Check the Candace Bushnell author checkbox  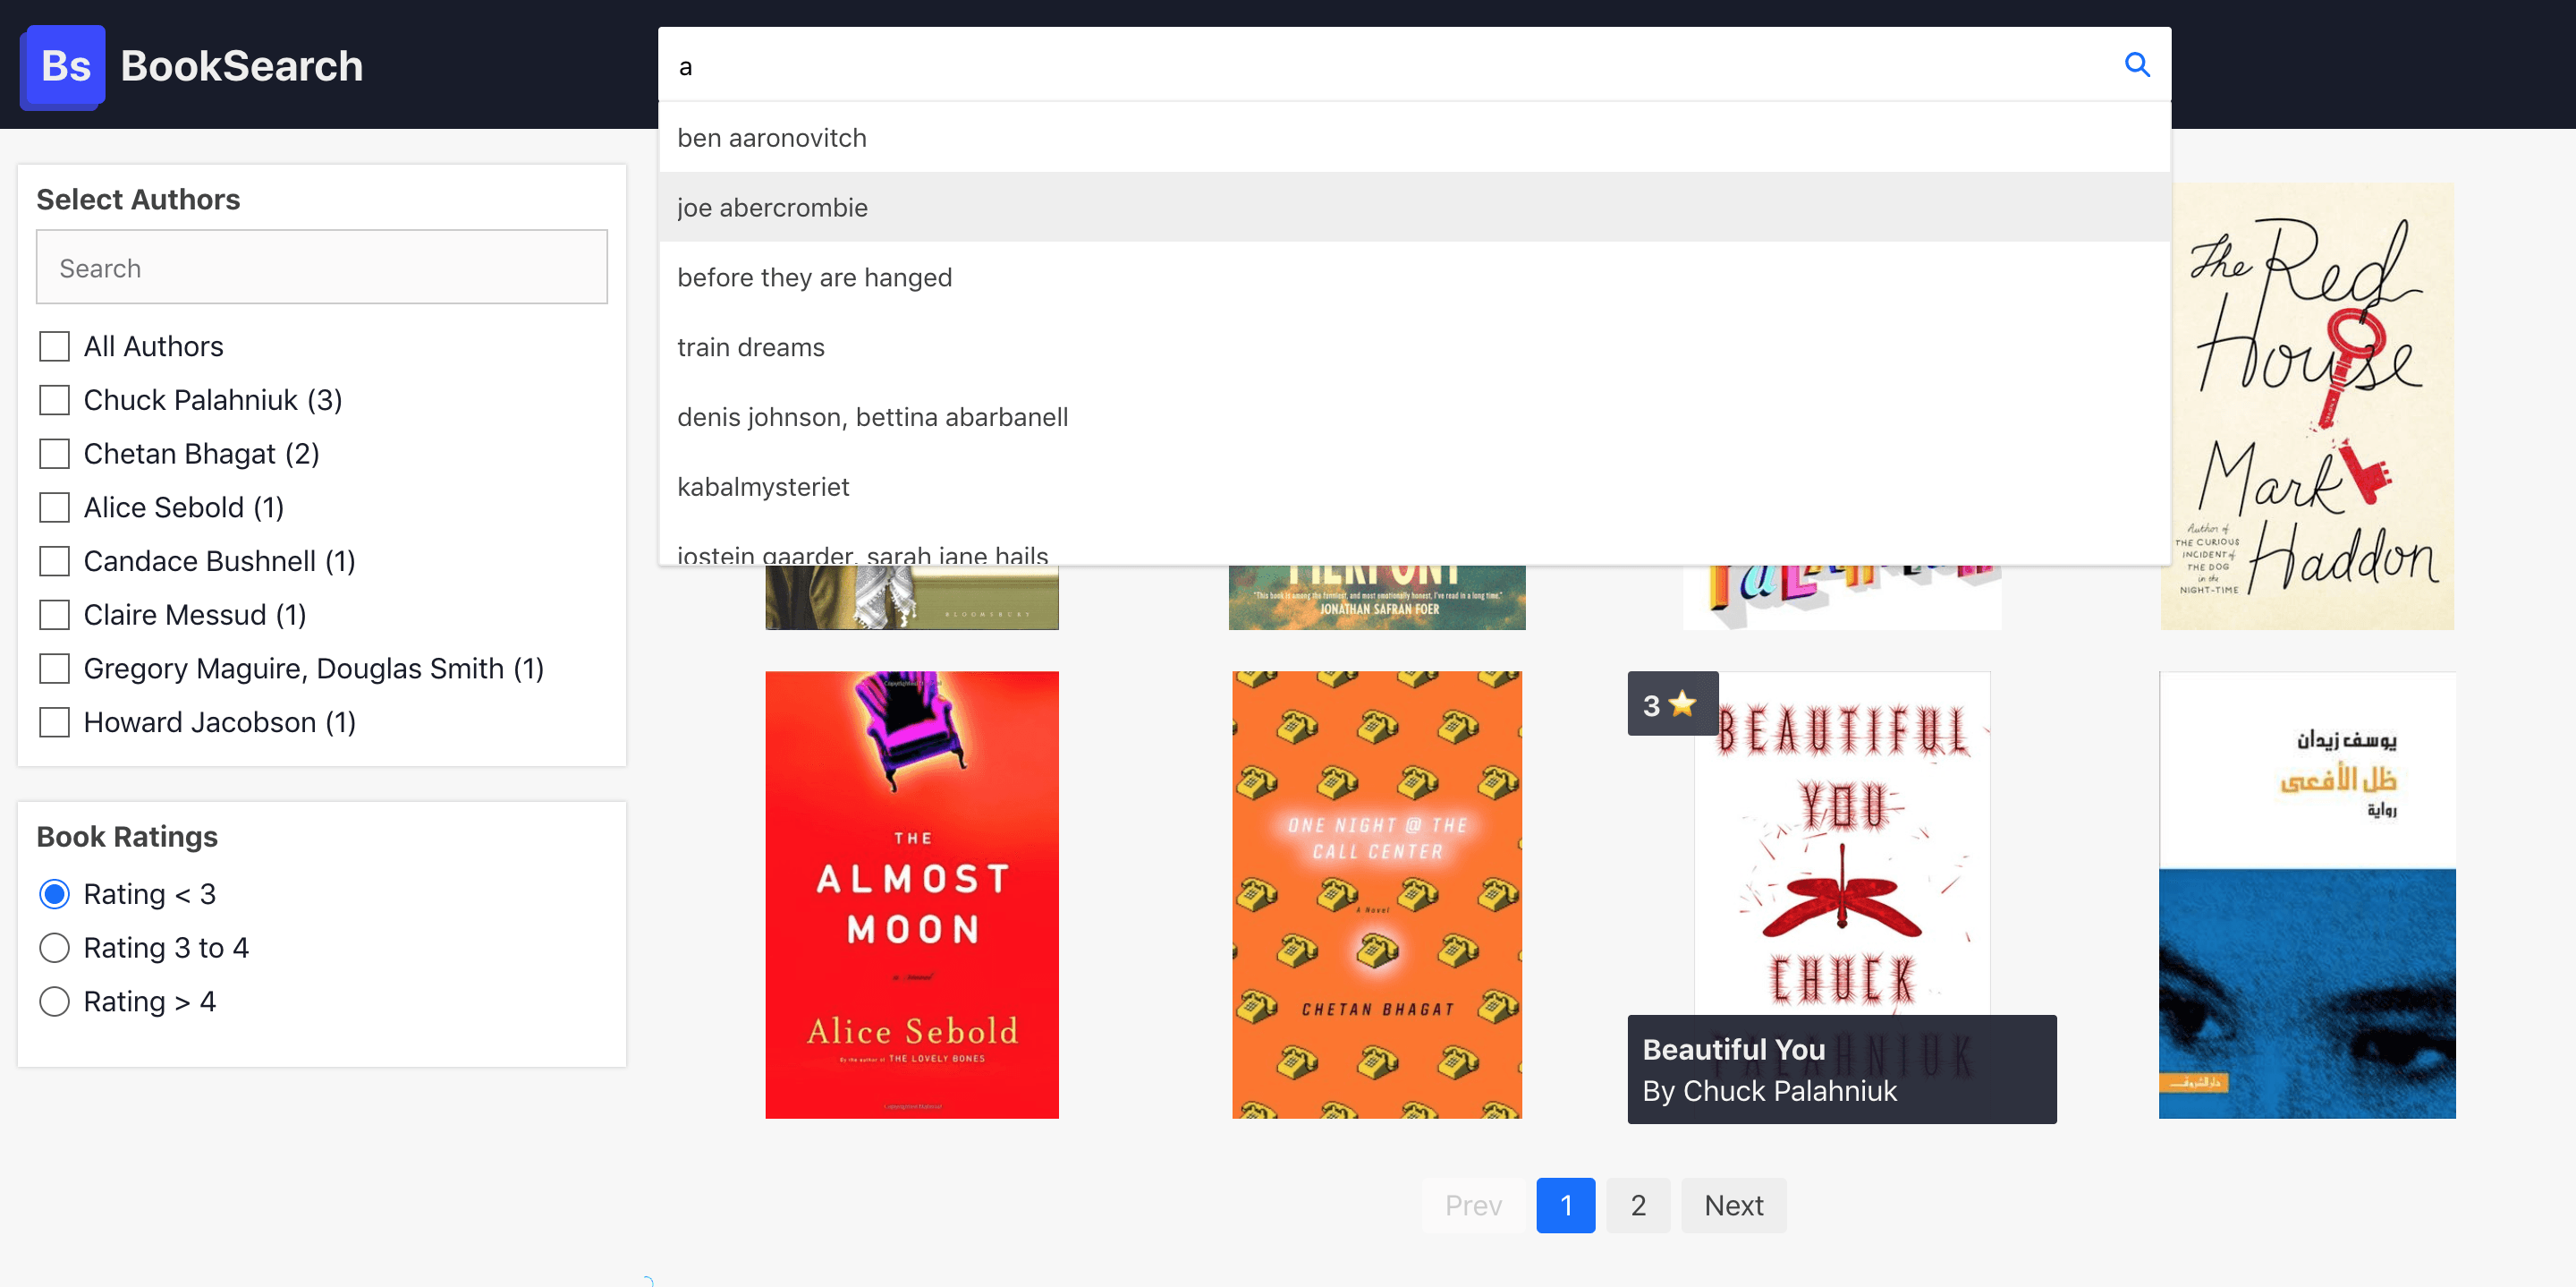tap(54, 560)
